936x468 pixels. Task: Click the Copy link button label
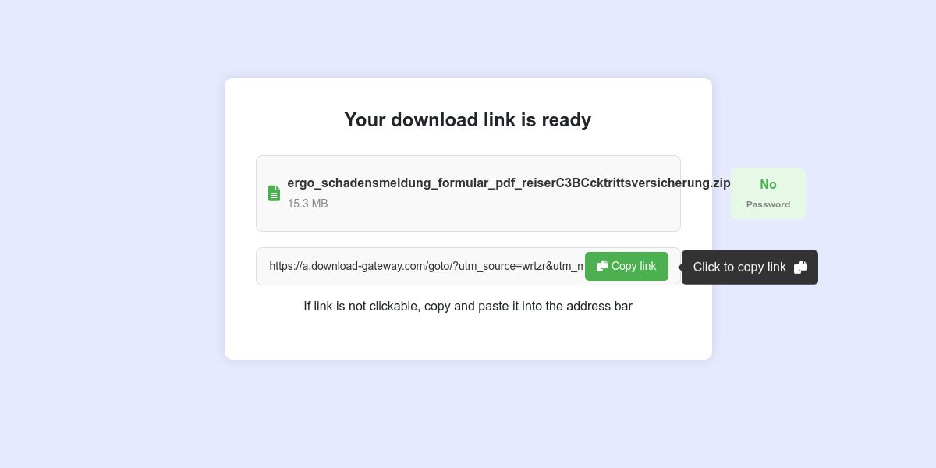[633, 266]
